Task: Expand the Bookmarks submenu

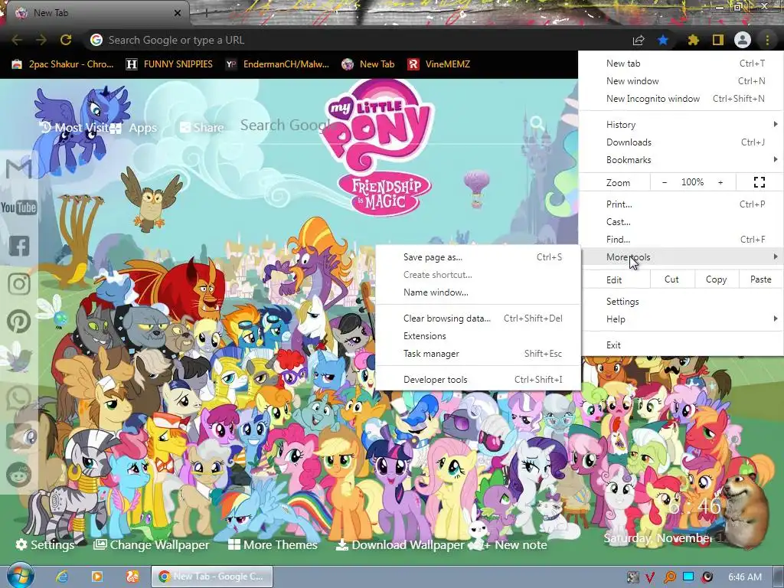Action: point(680,160)
